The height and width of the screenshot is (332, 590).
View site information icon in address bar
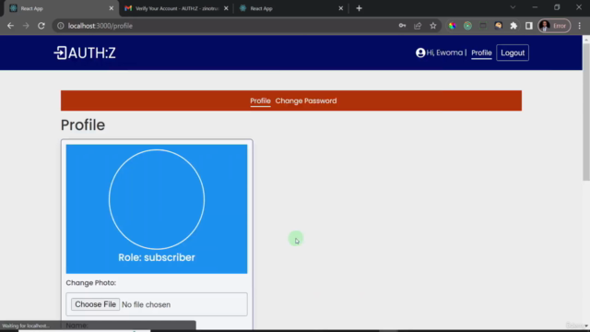tap(60, 26)
